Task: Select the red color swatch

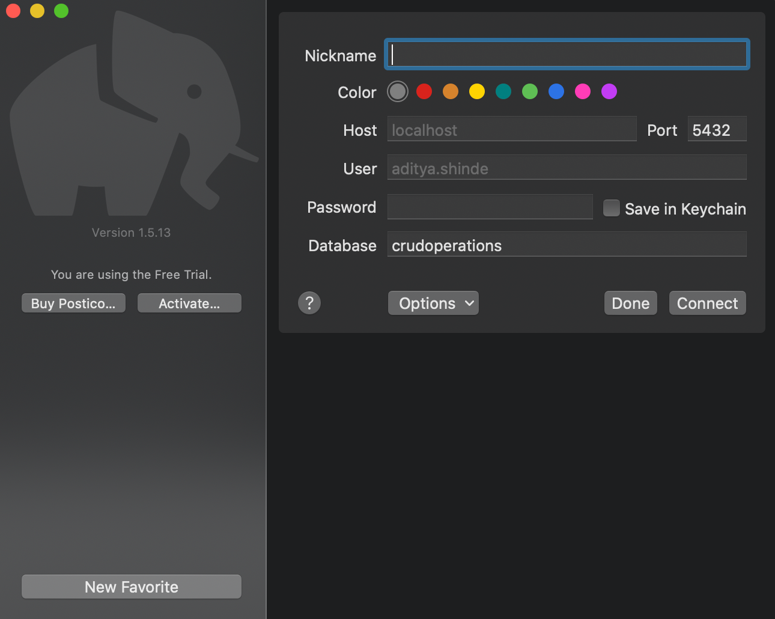Action: click(x=424, y=91)
